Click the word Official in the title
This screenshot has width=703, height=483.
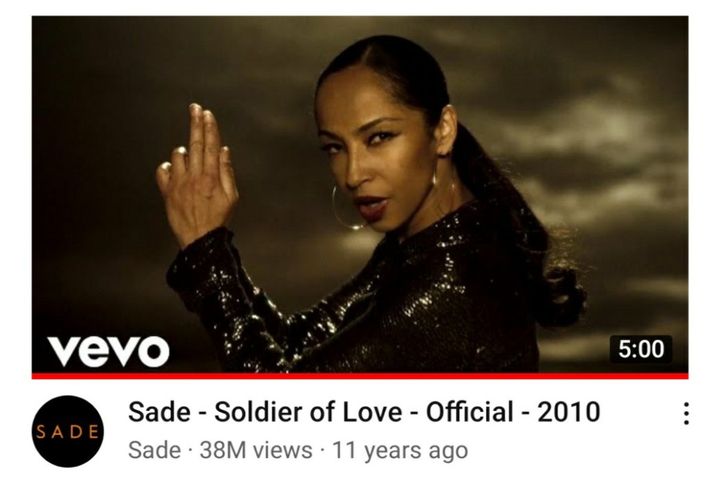pos(470,412)
